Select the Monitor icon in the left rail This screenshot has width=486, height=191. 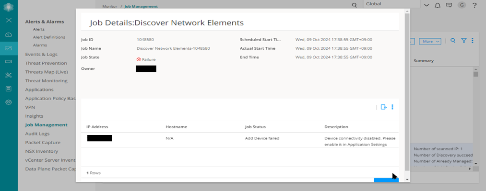9,48
